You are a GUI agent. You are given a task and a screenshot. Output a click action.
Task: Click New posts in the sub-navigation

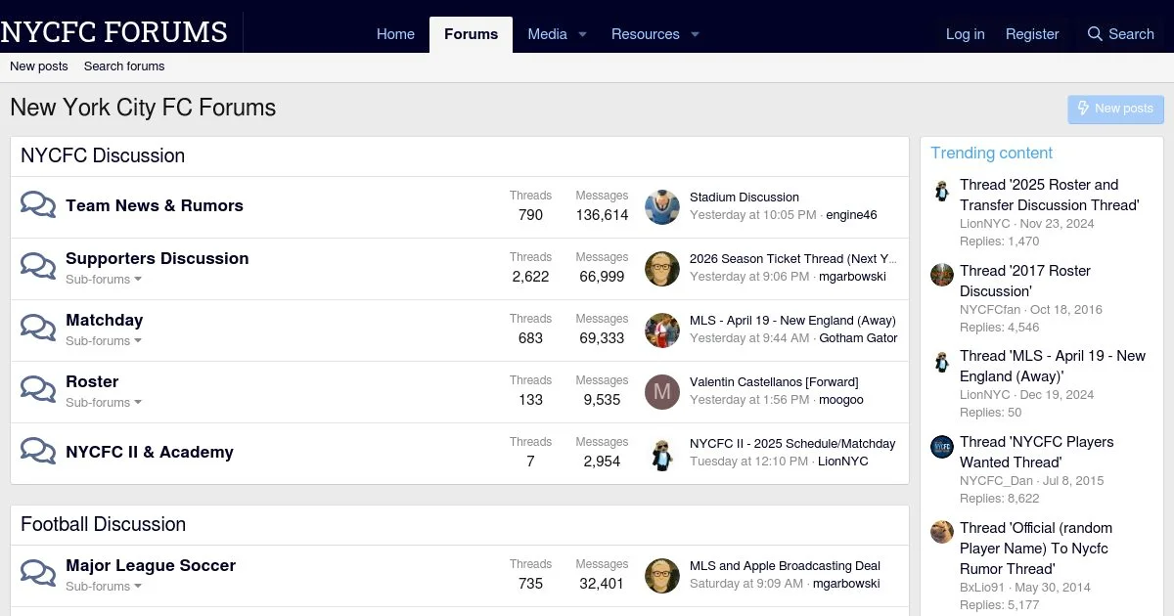[x=39, y=66]
